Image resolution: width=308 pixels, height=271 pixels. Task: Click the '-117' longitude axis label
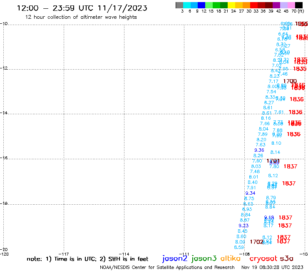click(x=64, y=254)
